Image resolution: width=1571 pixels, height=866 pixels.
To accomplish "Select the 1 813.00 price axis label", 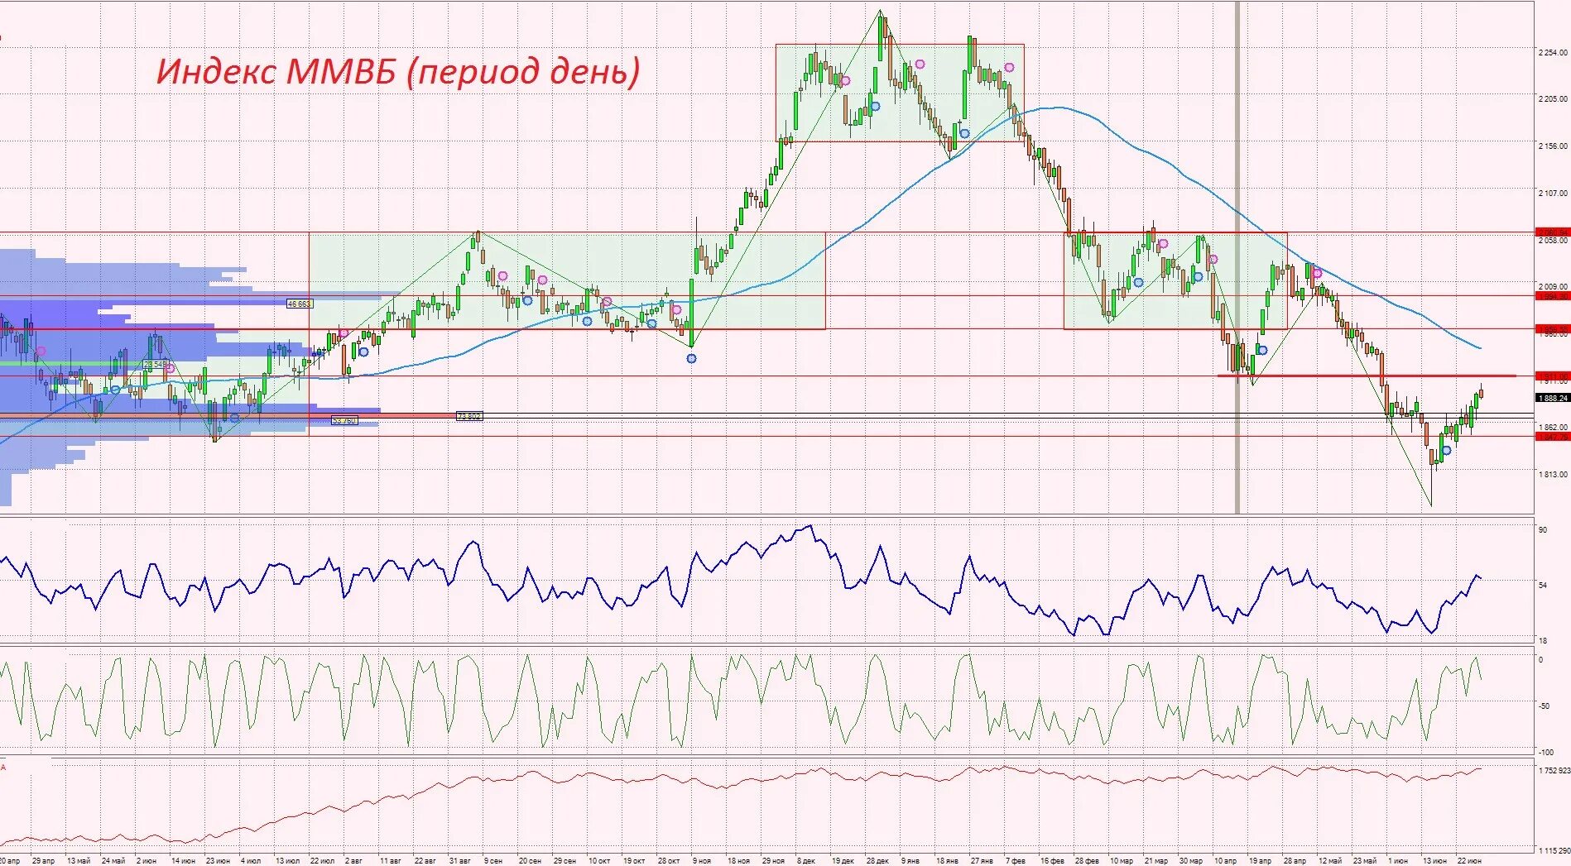I will 1553,474.
